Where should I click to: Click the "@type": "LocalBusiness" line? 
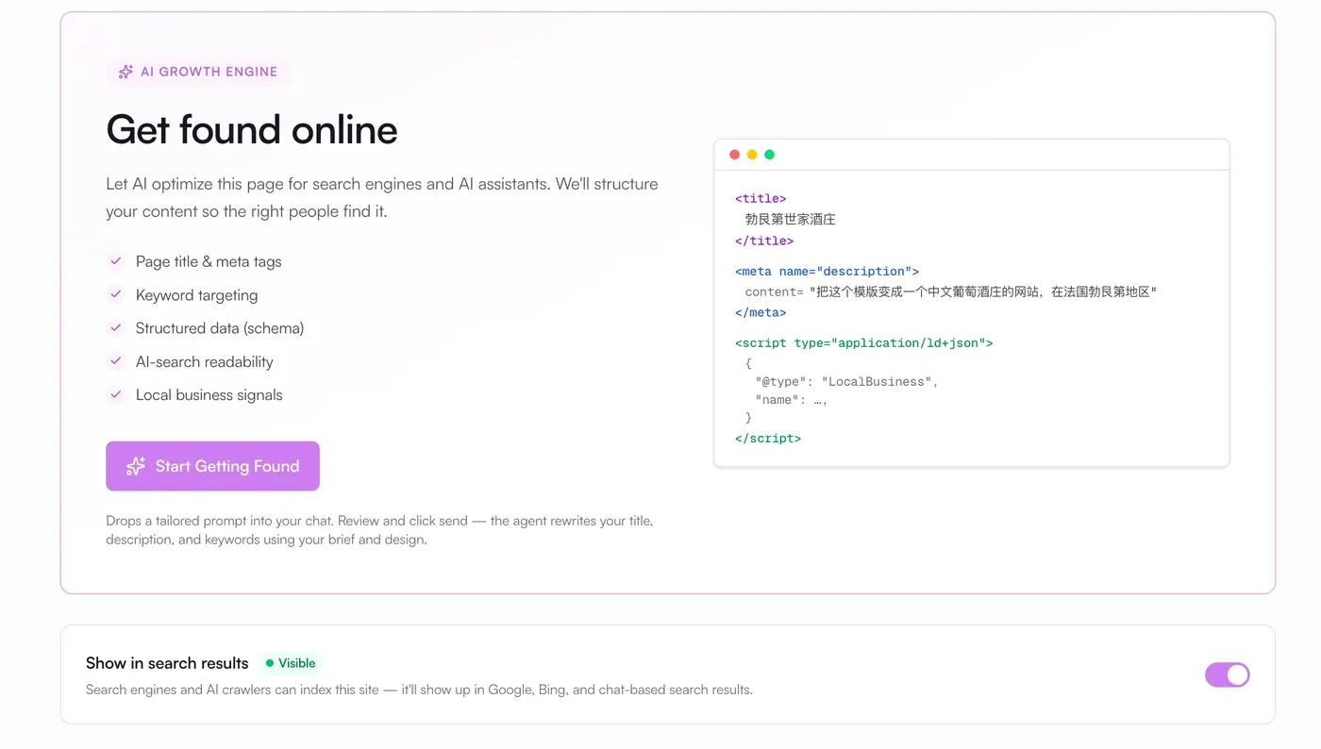coord(846,382)
